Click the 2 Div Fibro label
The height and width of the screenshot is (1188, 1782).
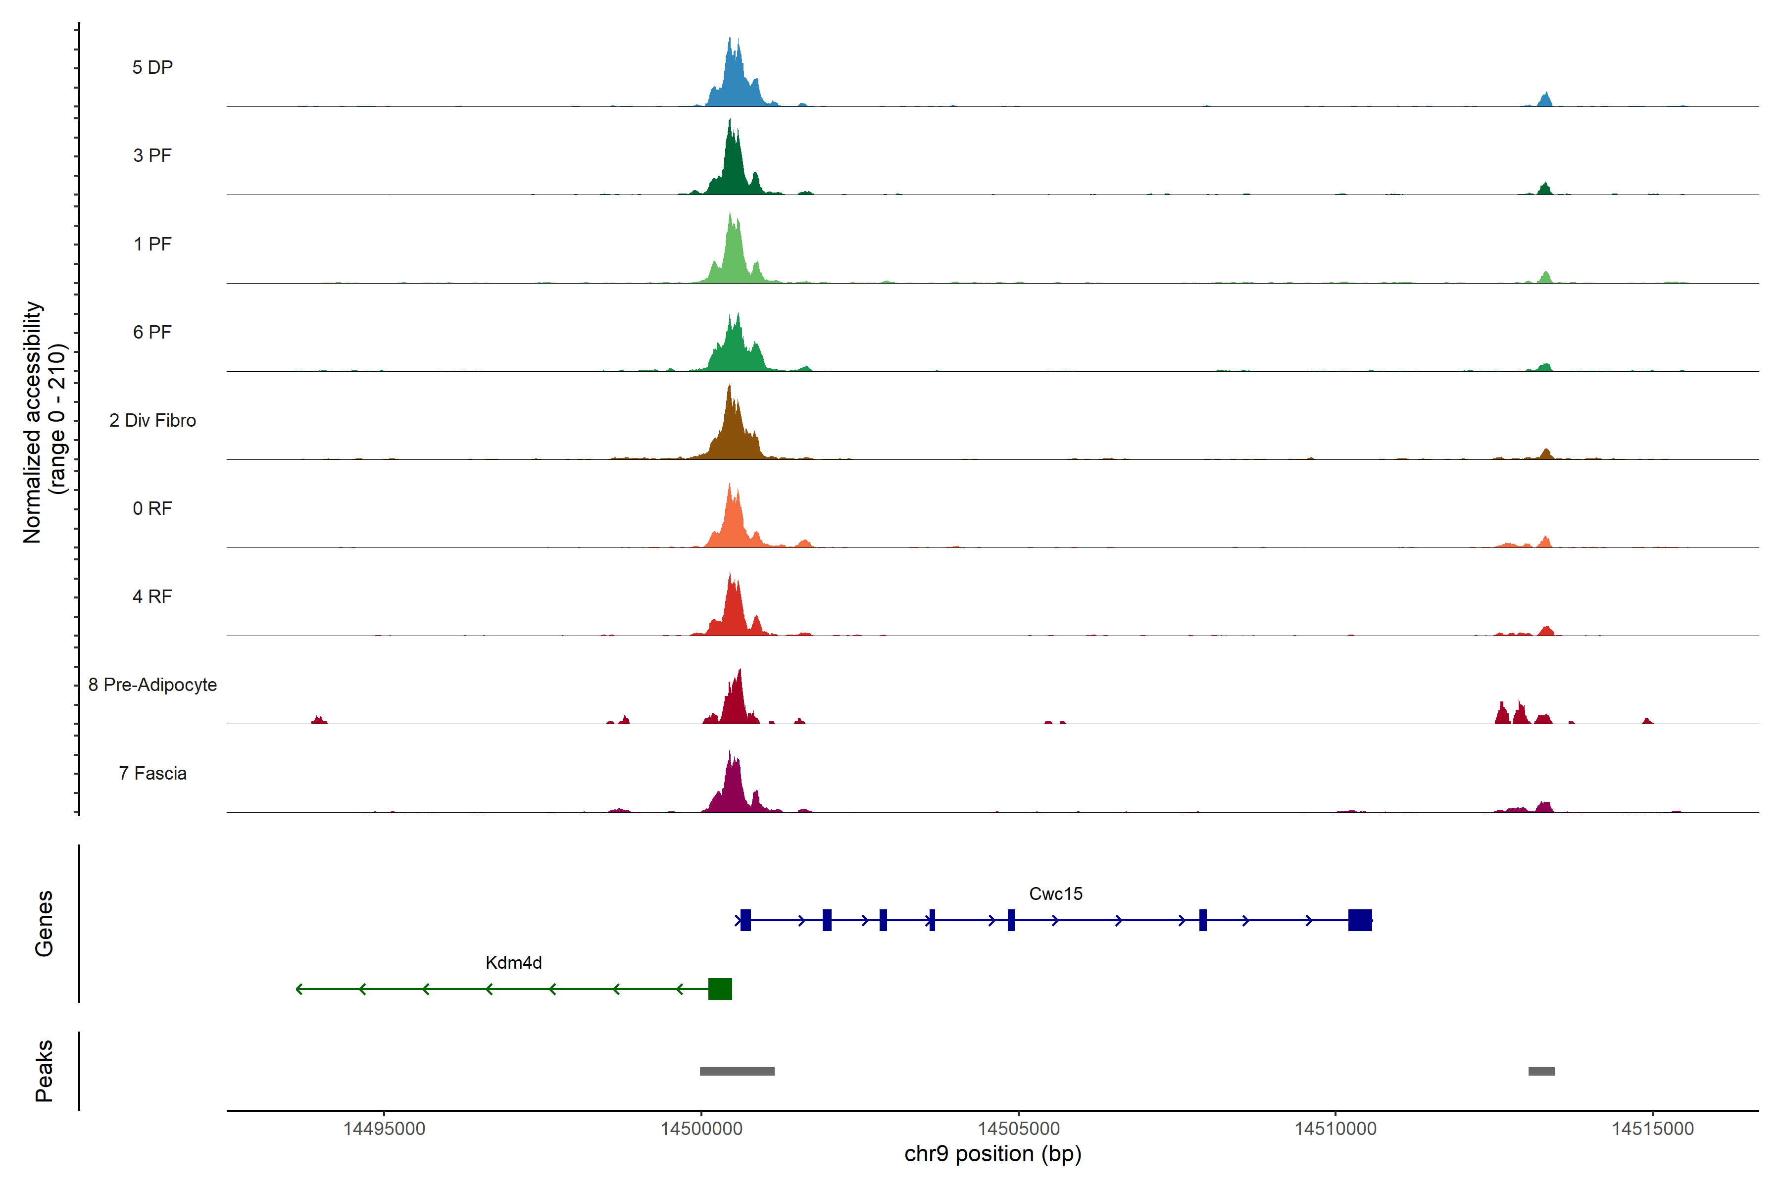(152, 420)
